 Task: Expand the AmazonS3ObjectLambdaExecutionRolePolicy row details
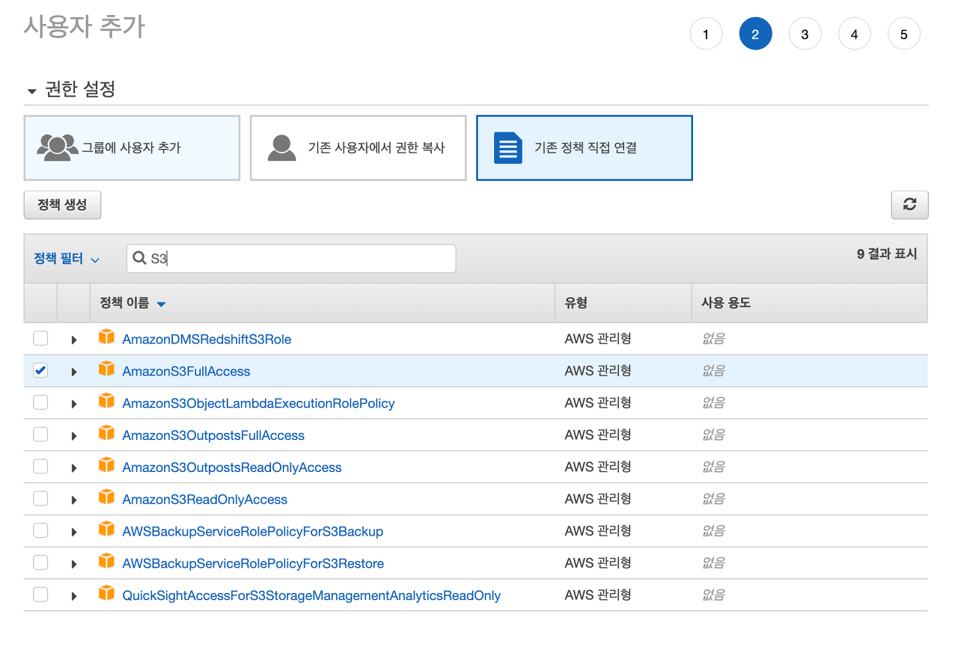[74, 404]
